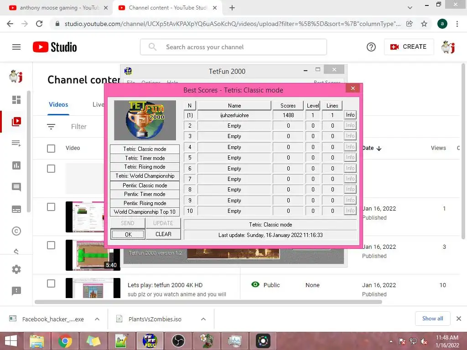Click the score value 1488
This screenshot has height=350, width=467.
(x=288, y=115)
